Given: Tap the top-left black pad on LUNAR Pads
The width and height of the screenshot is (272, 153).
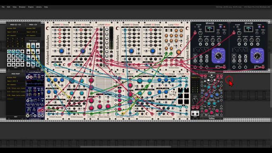Looking at the screenshot, I should 180,90.
